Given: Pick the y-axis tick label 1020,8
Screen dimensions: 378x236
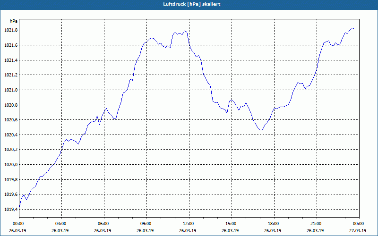Looking at the screenshot, I should 11,105.
